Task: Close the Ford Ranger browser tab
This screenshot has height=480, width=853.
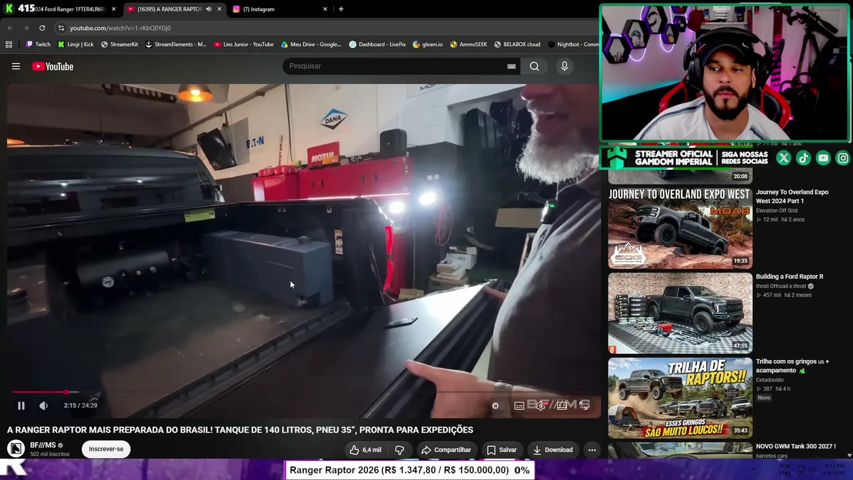Action: point(114,9)
